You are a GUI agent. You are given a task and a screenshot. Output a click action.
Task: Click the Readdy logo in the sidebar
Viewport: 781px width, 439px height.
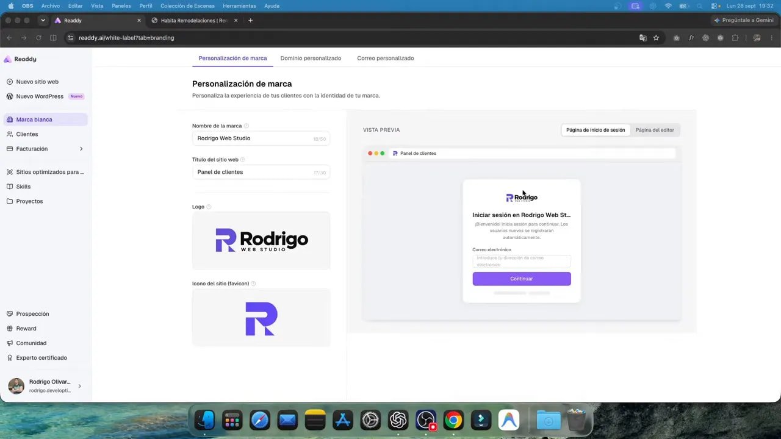tap(20, 59)
